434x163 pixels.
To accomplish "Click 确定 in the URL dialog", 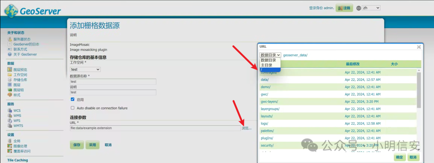I will (399, 157).
